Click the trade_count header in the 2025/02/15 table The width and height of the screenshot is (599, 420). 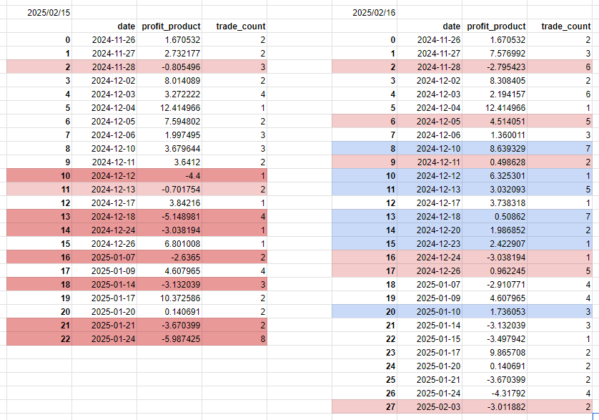[234, 26]
